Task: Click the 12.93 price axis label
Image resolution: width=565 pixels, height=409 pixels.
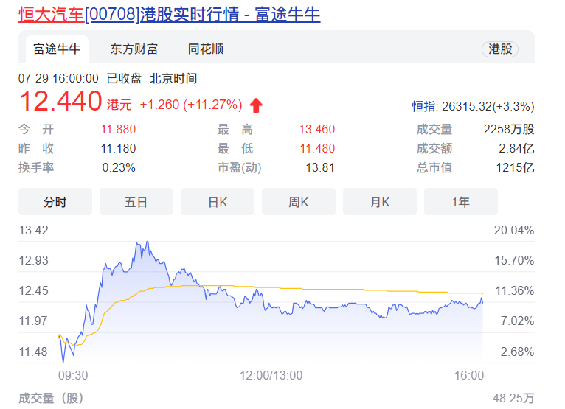Action: click(x=33, y=260)
